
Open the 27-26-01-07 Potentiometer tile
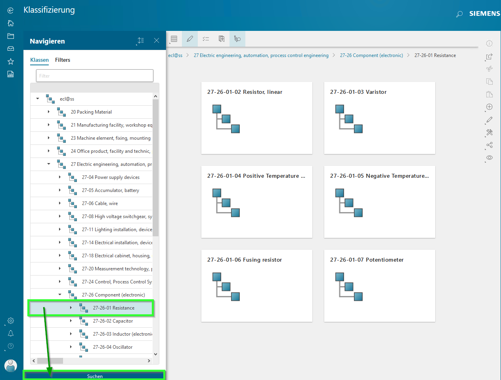point(379,285)
